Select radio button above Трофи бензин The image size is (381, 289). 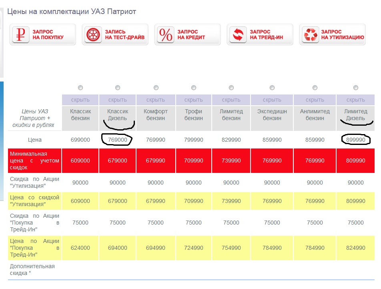[x=194, y=88]
